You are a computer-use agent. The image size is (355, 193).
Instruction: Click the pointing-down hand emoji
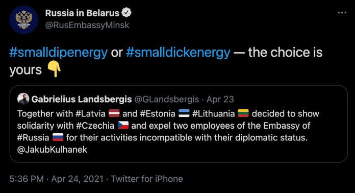click(54, 69)
